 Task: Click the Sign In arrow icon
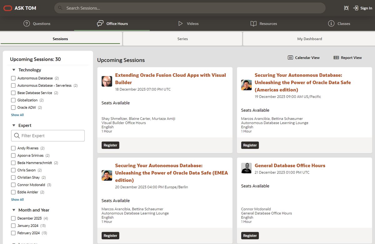356,8
